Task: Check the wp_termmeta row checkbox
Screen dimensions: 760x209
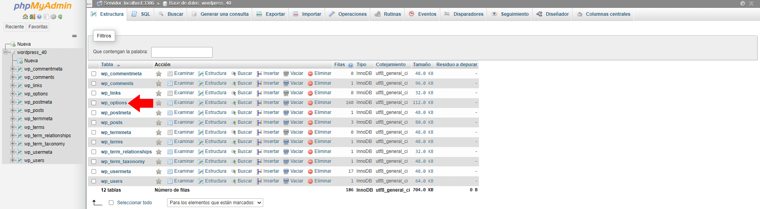Action: 94,132
